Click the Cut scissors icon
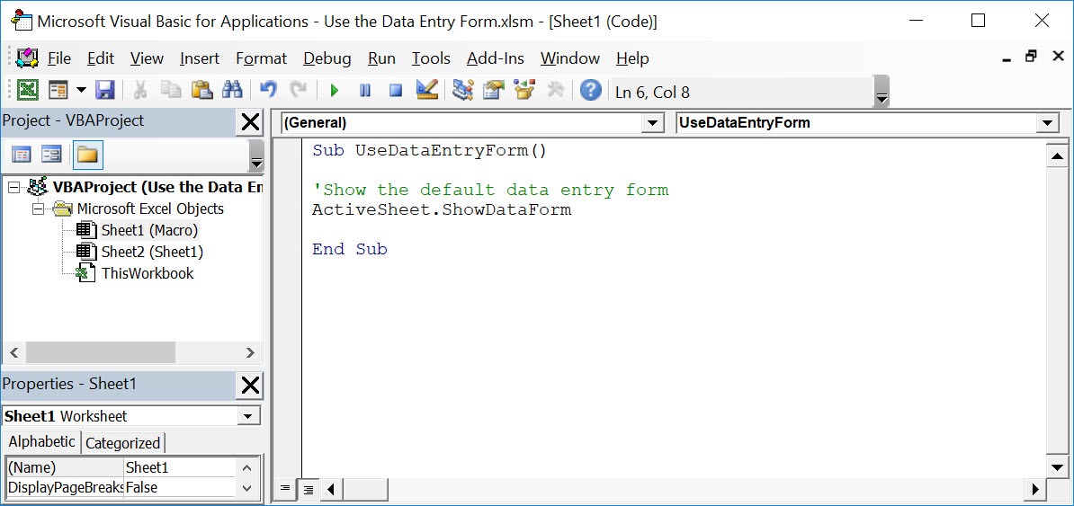1074x506 pixels. (139, 90)
